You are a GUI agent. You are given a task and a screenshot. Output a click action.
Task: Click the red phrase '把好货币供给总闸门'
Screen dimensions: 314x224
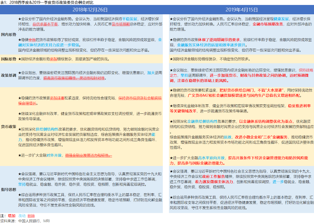point(237,90)
